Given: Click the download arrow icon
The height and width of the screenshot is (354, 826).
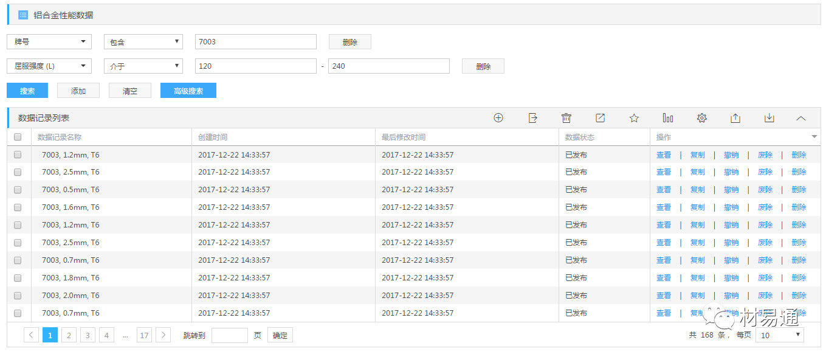Looking at the screenshot, I should [769, 118].
